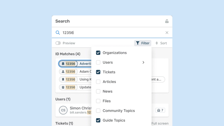Viewport: 224px width, 126px height.
Task: Click the clipboard icon on the Update match
Action: point(63,87)
